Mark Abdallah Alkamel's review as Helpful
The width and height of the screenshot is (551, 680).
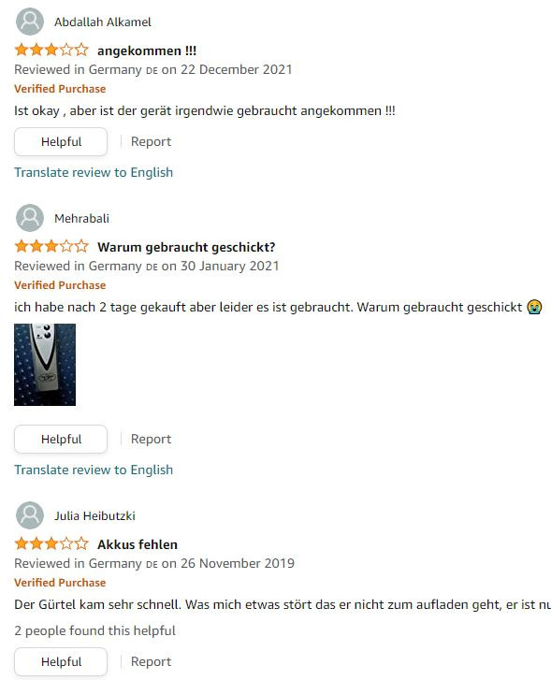click(61, 142)
